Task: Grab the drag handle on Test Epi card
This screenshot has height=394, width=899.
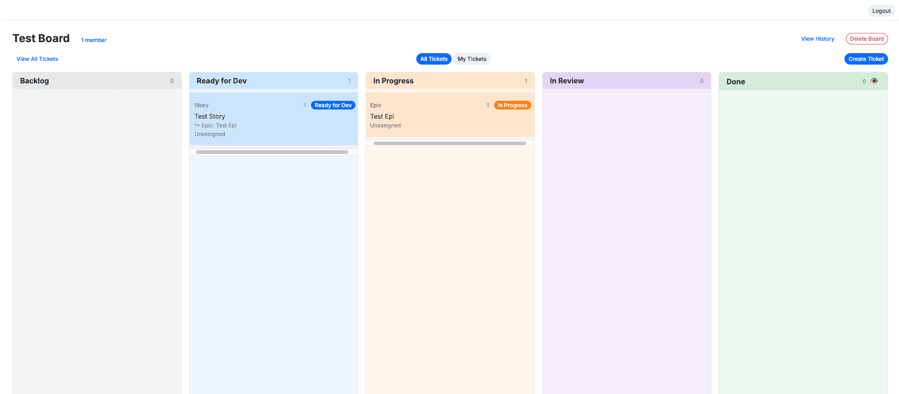Action: click(488, 105)
